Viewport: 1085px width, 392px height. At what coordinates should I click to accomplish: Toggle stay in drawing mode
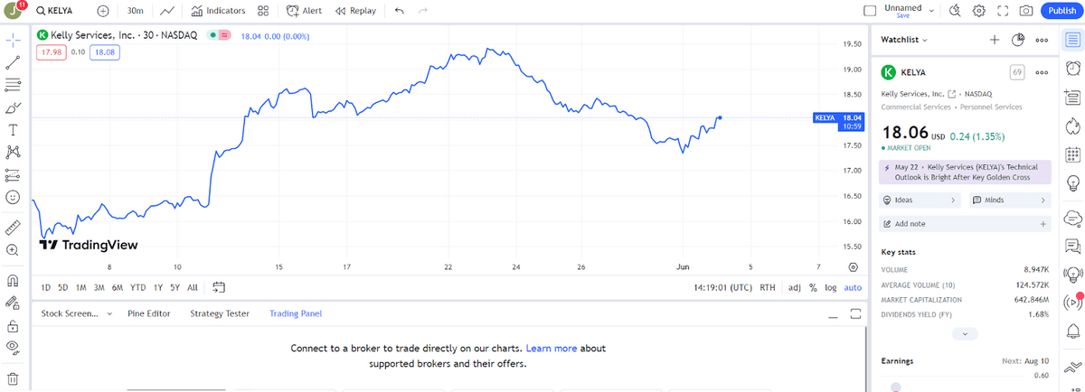pos(13,303)
